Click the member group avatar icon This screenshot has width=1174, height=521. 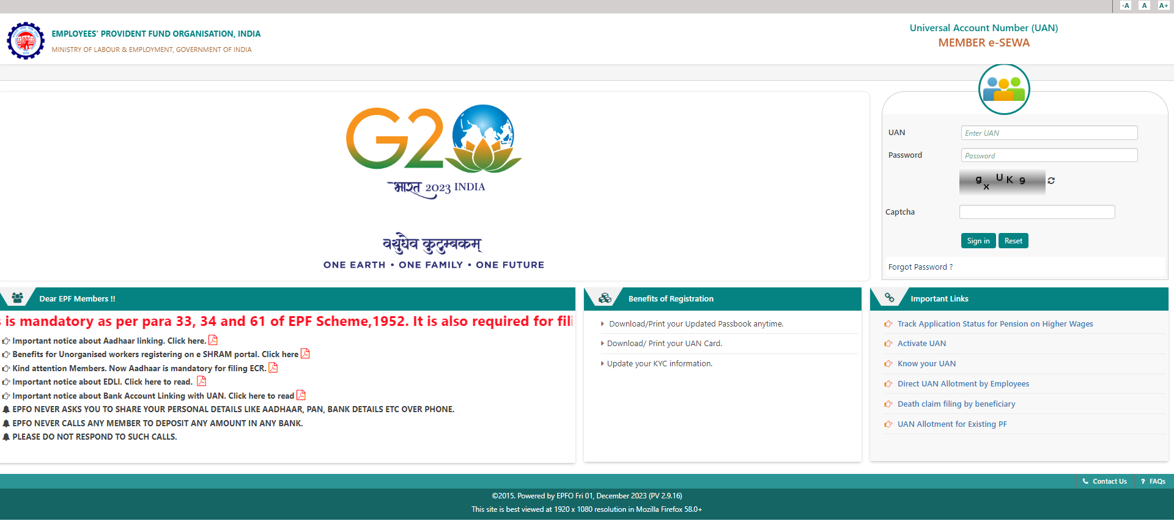coord(1004,89)
